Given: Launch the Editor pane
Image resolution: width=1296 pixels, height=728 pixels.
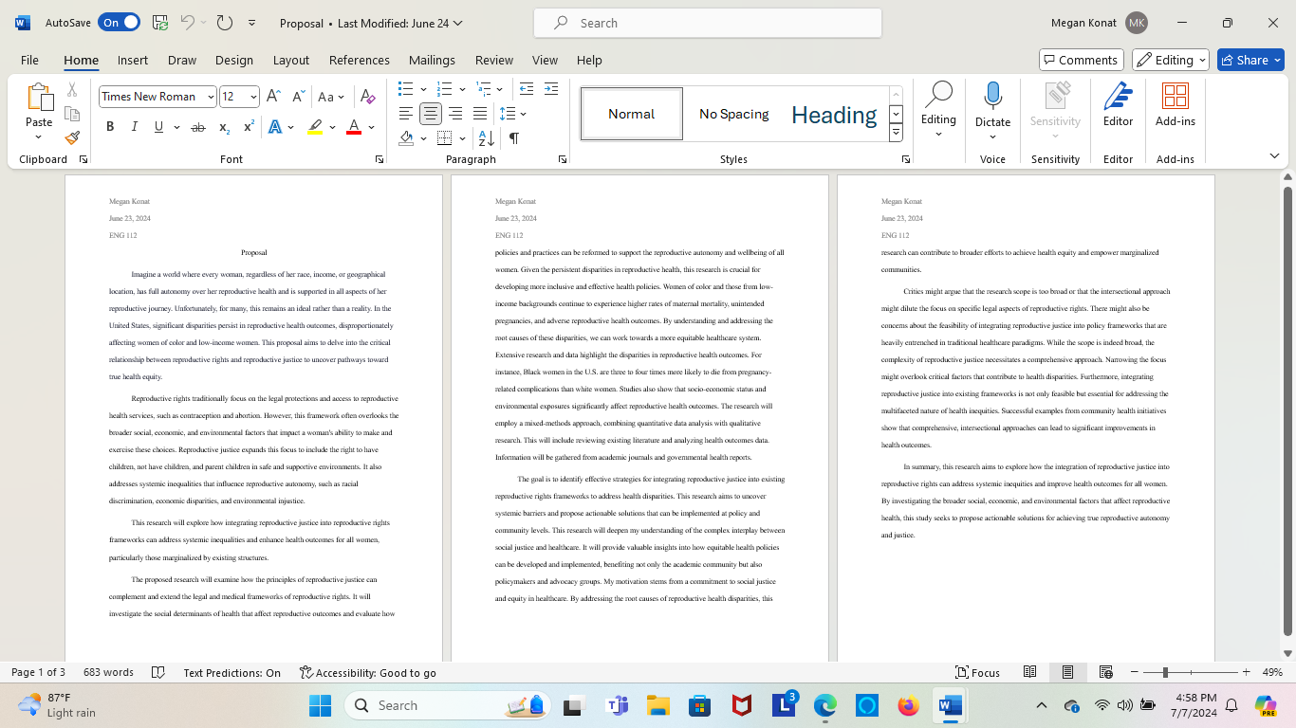Looking at the screenshot, I should (1118, 104).
